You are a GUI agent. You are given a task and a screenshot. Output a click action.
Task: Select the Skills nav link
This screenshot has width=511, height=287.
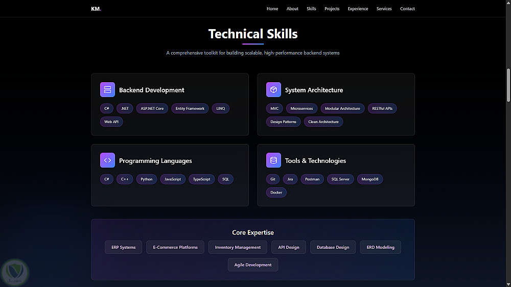click(311, 9)
